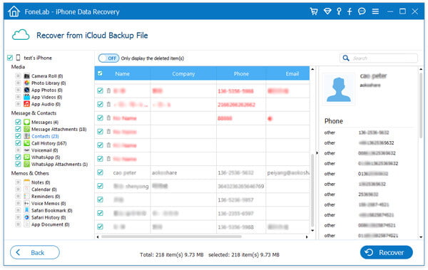The image size is (428, 270).
Task: Collapse details panel with splitter arrow
Action: coord(317,153)
